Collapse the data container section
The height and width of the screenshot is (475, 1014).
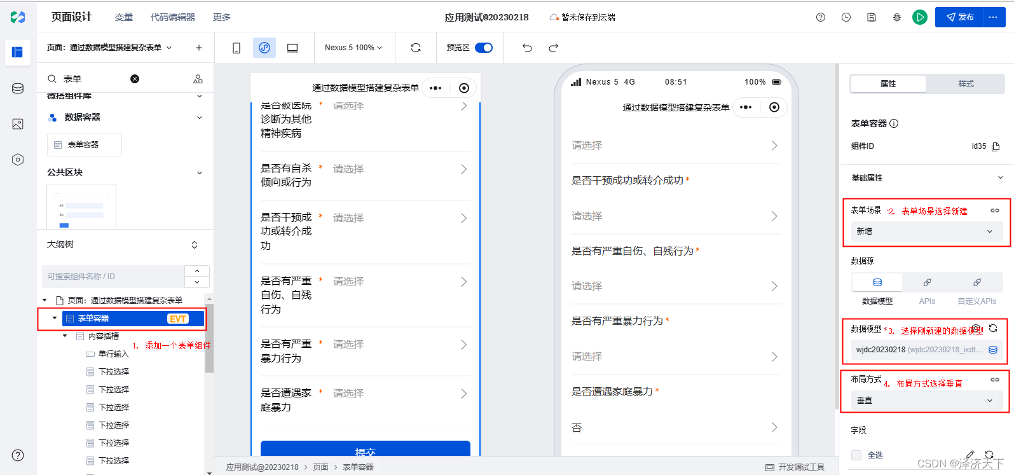click(200, 118)
